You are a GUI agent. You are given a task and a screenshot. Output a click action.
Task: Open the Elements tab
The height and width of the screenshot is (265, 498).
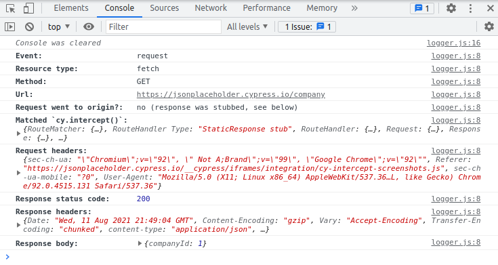pos(71,8)
